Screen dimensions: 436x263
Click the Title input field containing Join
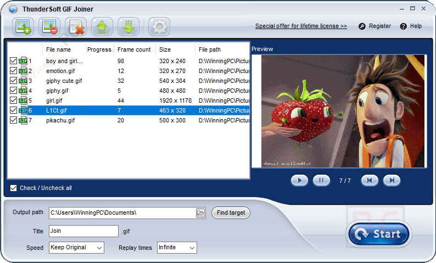click(83, 231)
